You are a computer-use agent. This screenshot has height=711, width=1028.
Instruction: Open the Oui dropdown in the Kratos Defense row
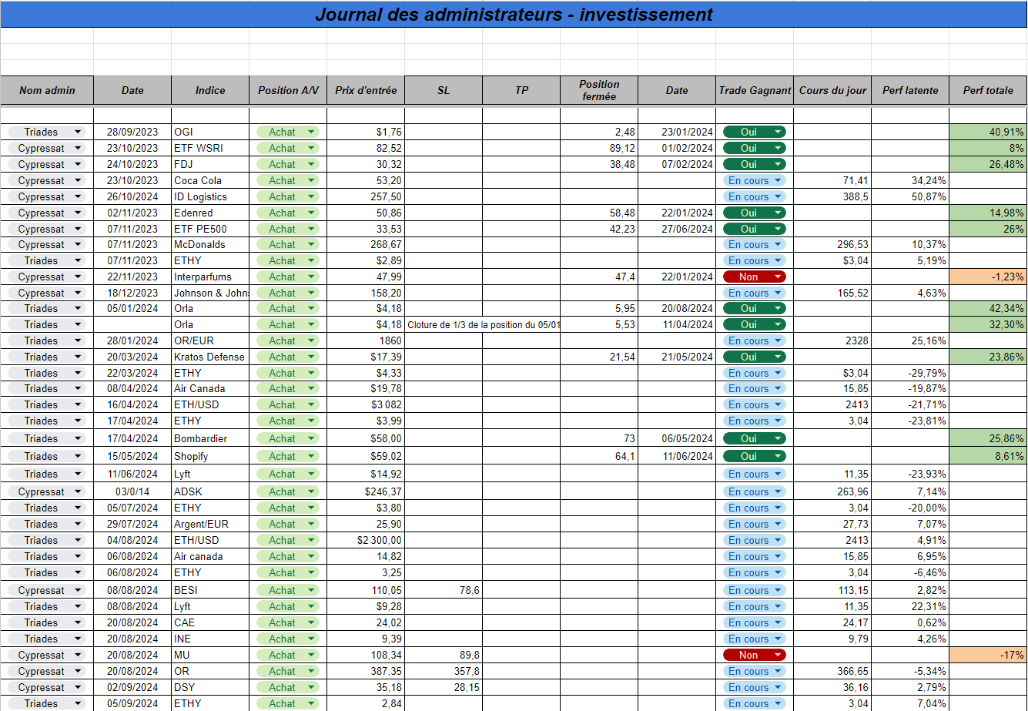754,357
